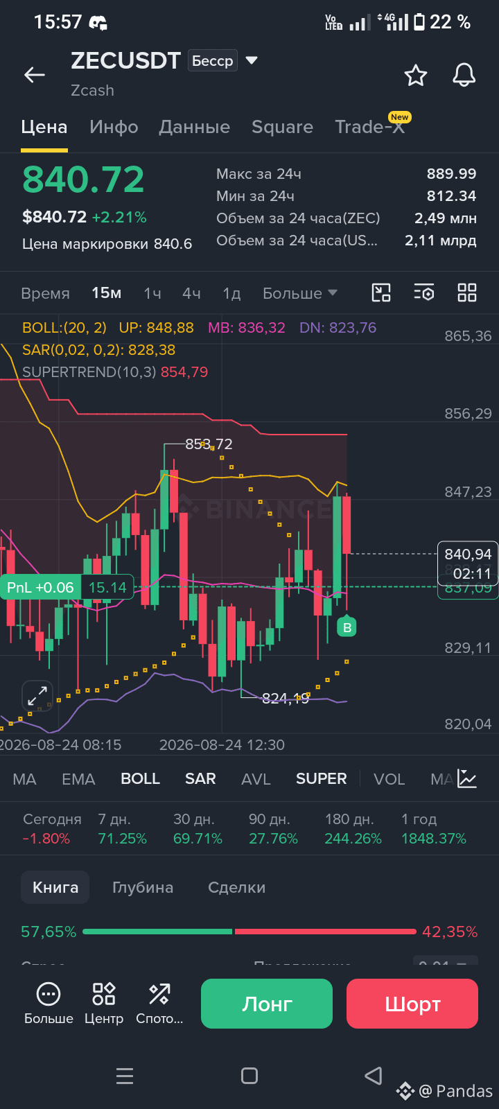Switch to the Цена tab

click(44, 127)
